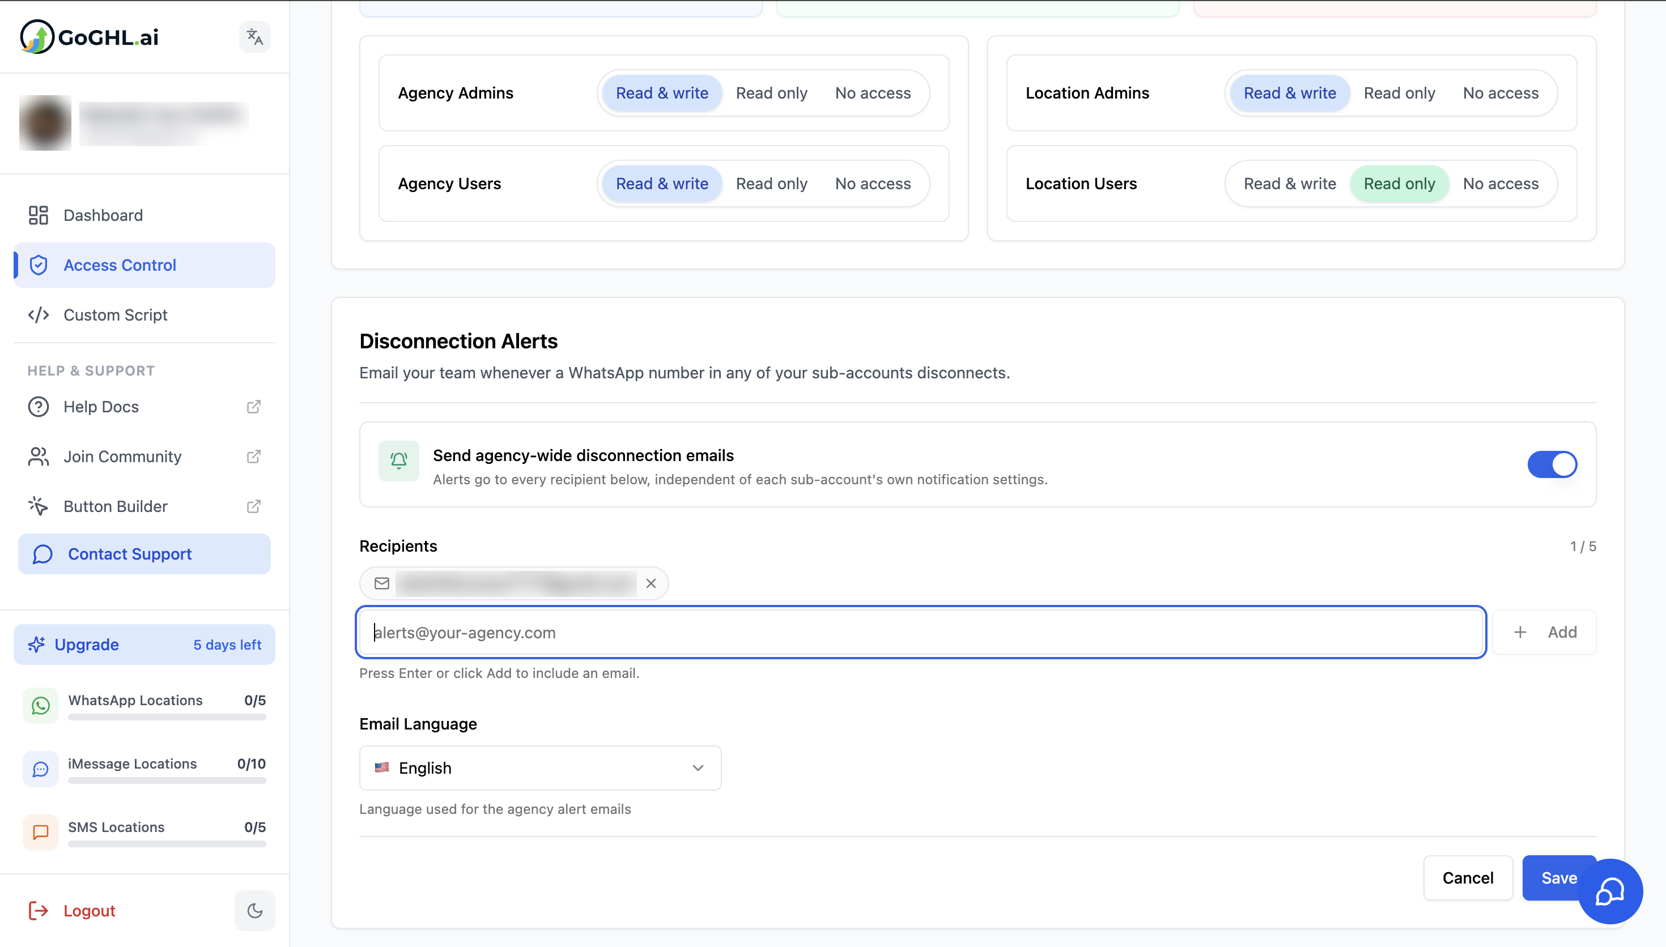The image size is (1666, 947).
Task: Click the Dashboard grid icon
Action: (x=39, y=215)
